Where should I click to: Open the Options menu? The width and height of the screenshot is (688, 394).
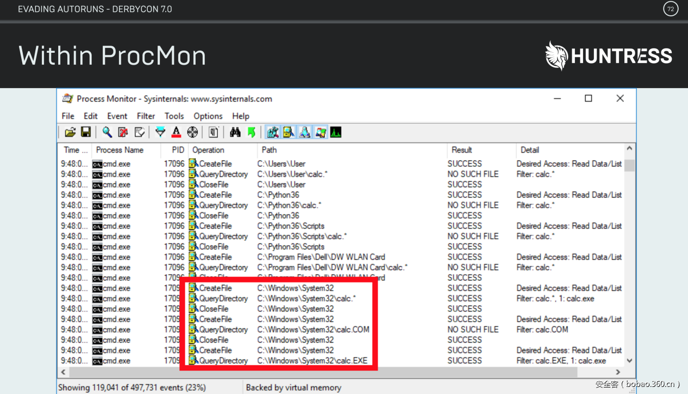click(208, 116)
